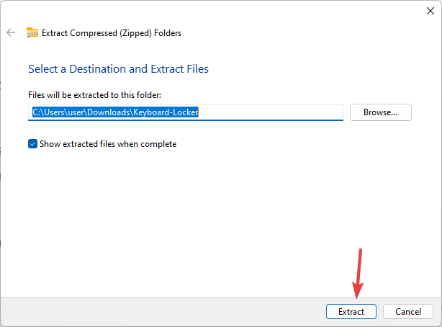Untick the Show extracted files checkbox
This screenshot has height=327, width=442.
coord(32,144)
